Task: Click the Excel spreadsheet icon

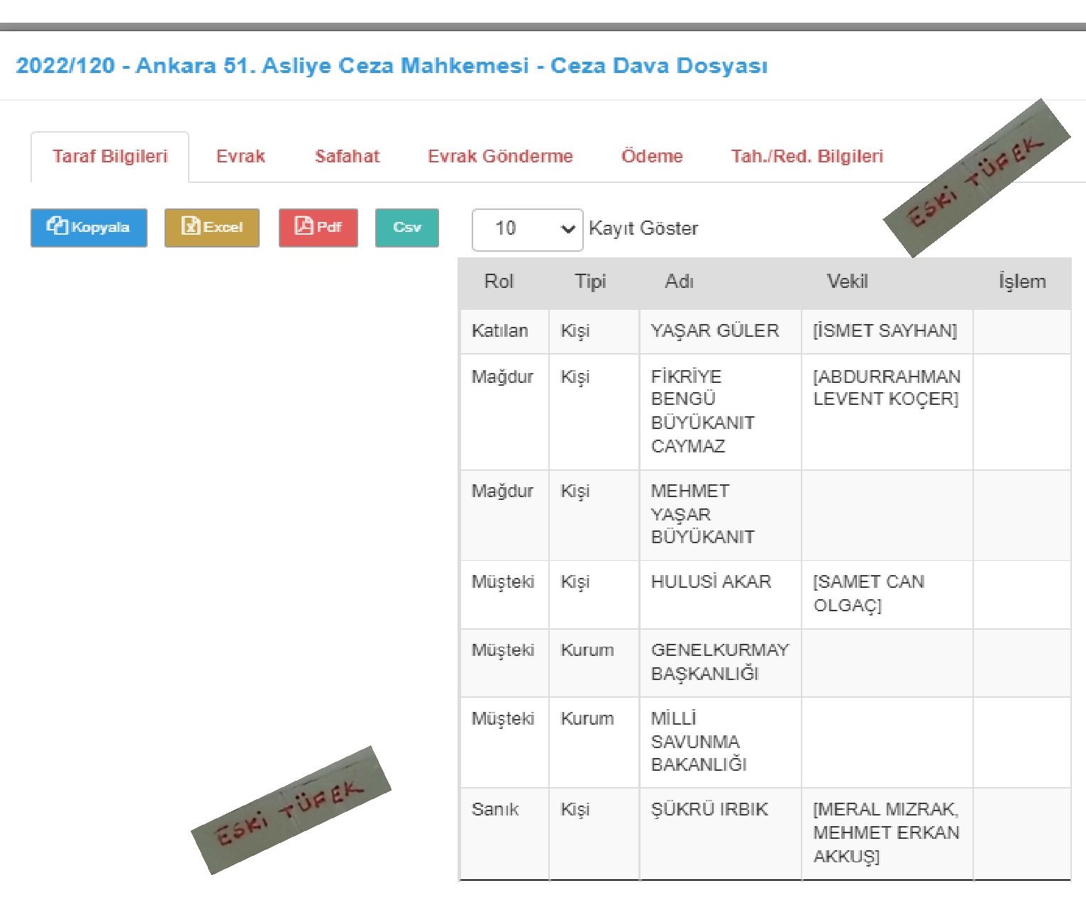Action: pyautogui.click(x=191, y=226)
